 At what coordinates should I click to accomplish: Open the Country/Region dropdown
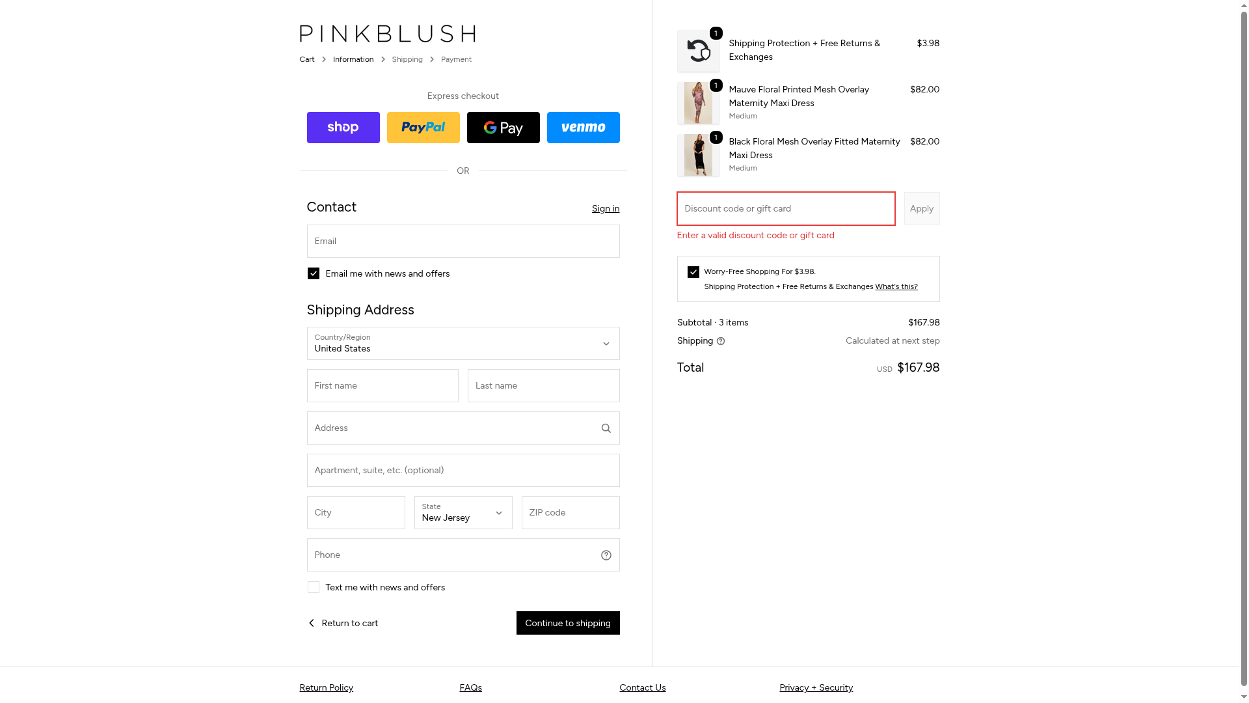pyautogui.click(x=463, y=344)
